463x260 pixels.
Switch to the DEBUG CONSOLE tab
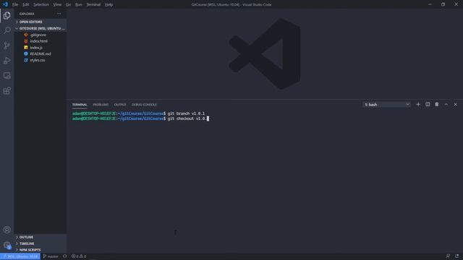[144, 105]
